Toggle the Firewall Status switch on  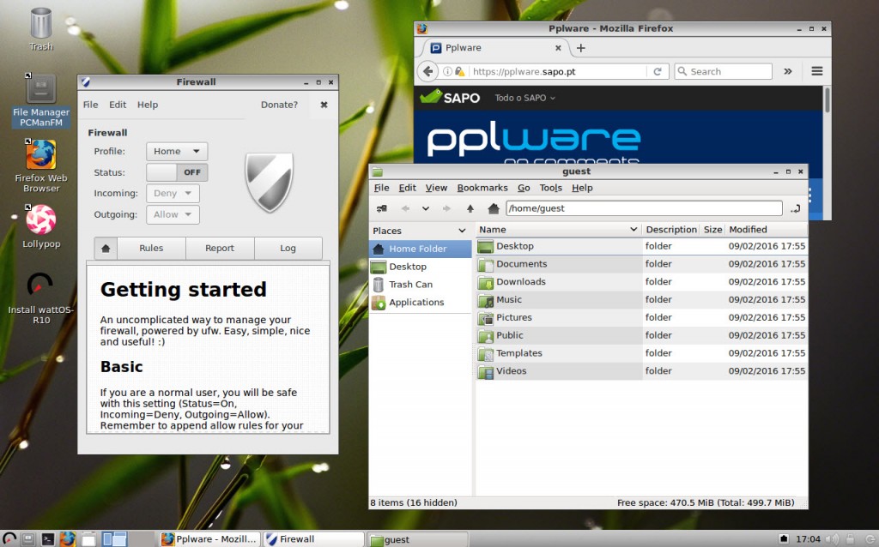[x=177, y=172]
